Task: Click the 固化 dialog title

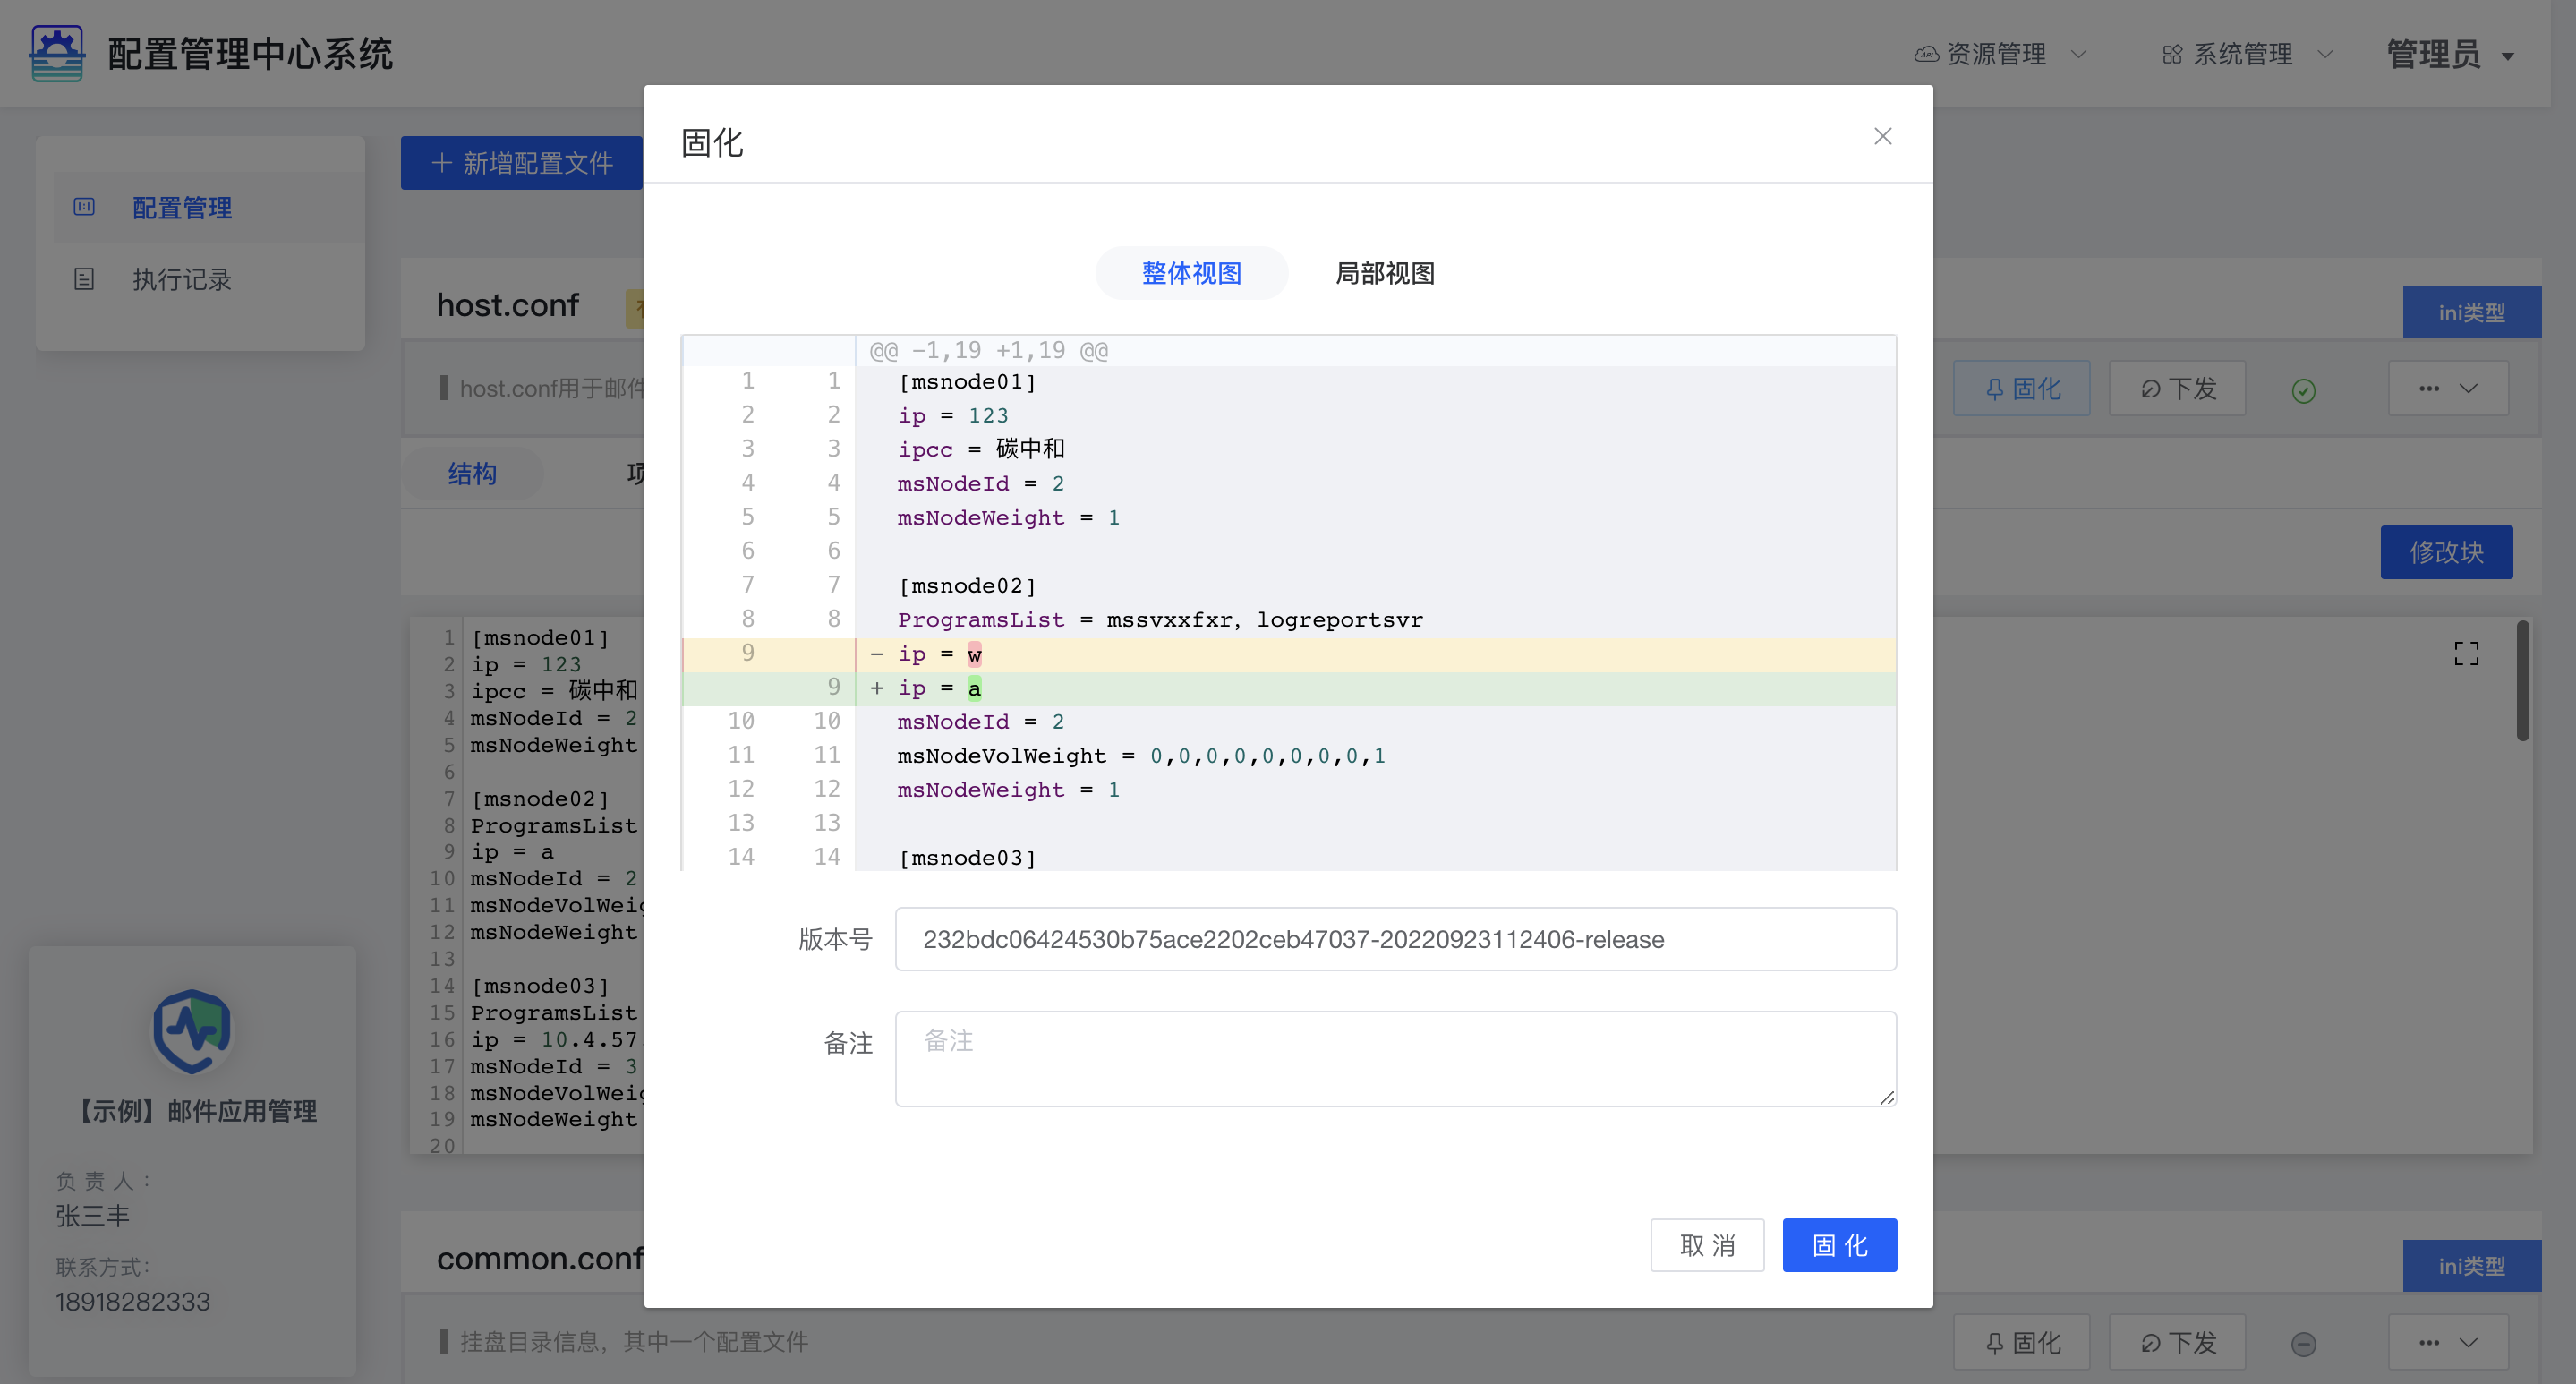Action: (x=712, y=142)
